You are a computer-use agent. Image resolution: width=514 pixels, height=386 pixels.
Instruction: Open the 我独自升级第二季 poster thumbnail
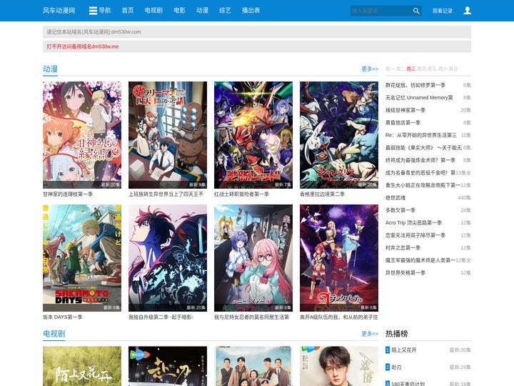[168, 258]
